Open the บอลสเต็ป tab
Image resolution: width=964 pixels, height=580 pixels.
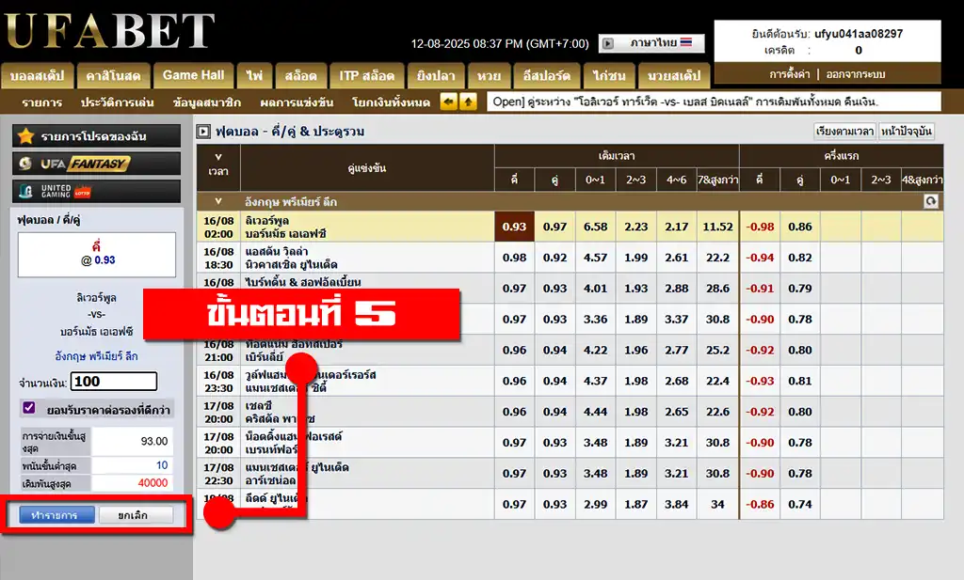tap(37, 75)
